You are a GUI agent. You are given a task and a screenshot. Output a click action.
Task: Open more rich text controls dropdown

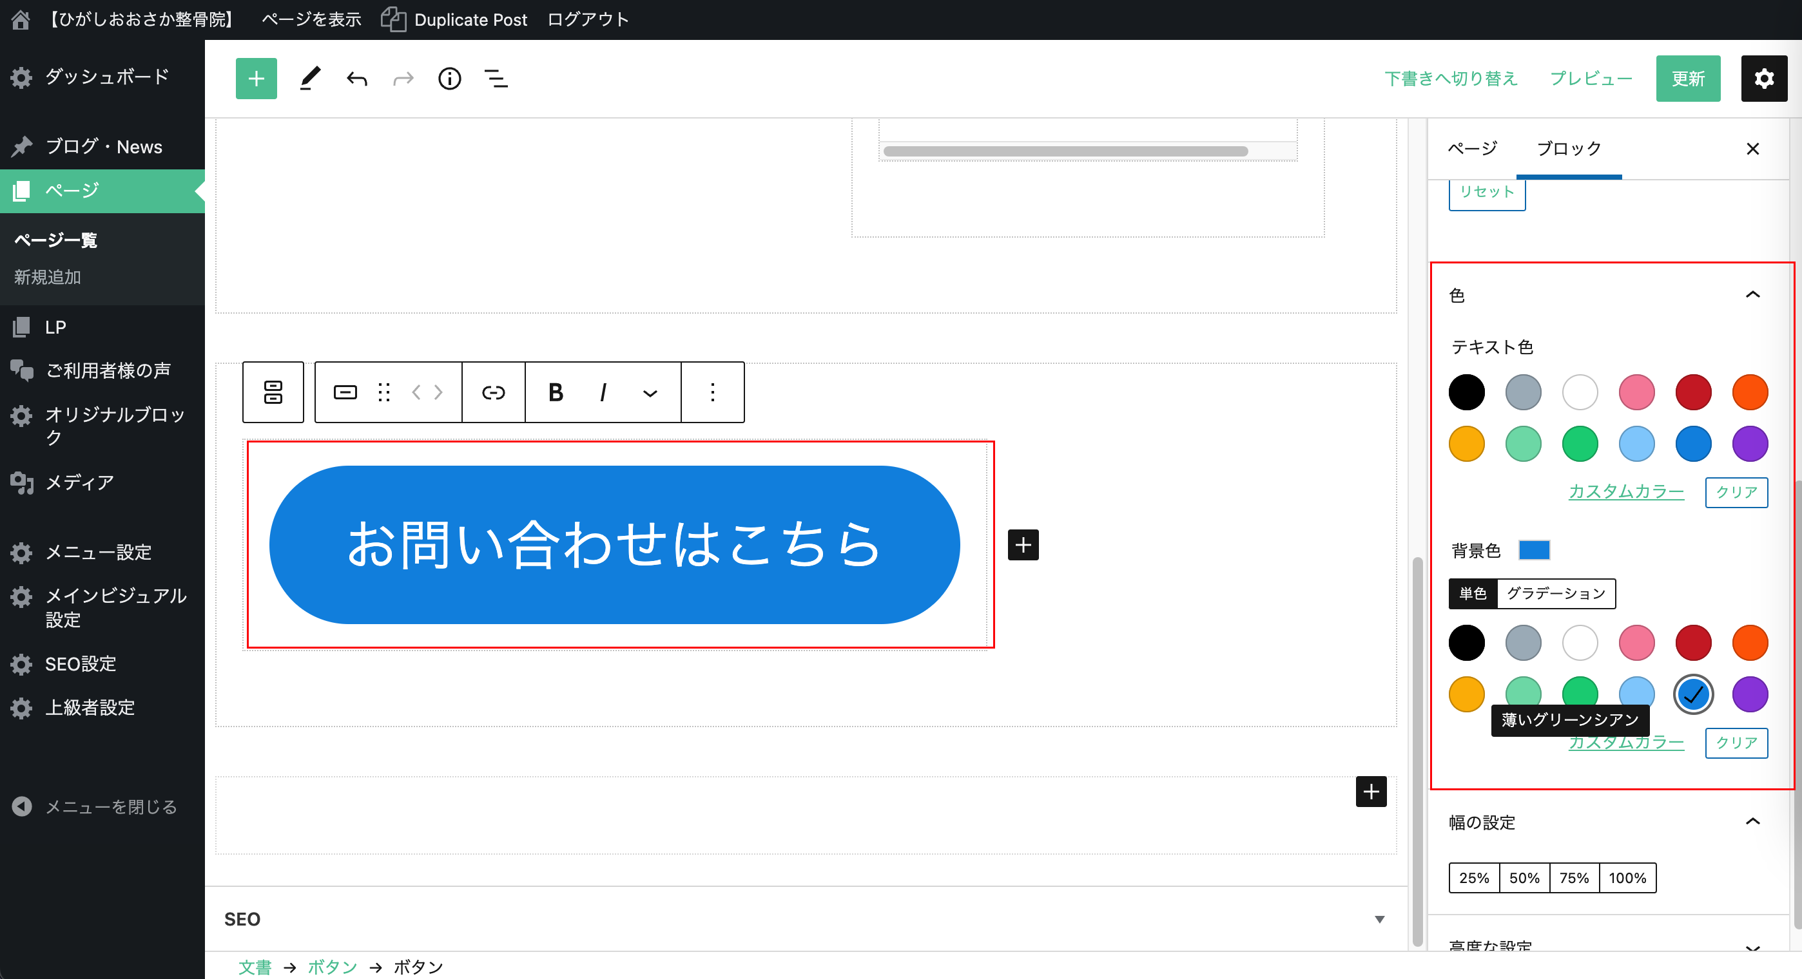[650, 392]
